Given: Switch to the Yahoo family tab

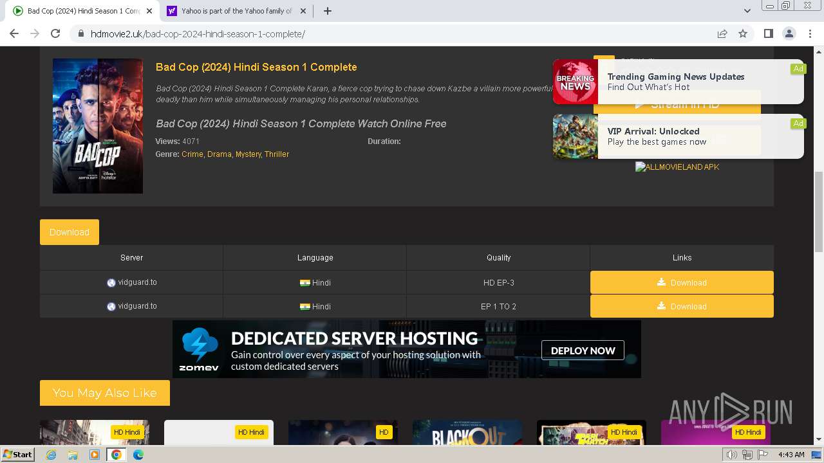Looking at the screenshot, I should pos(237,11).
